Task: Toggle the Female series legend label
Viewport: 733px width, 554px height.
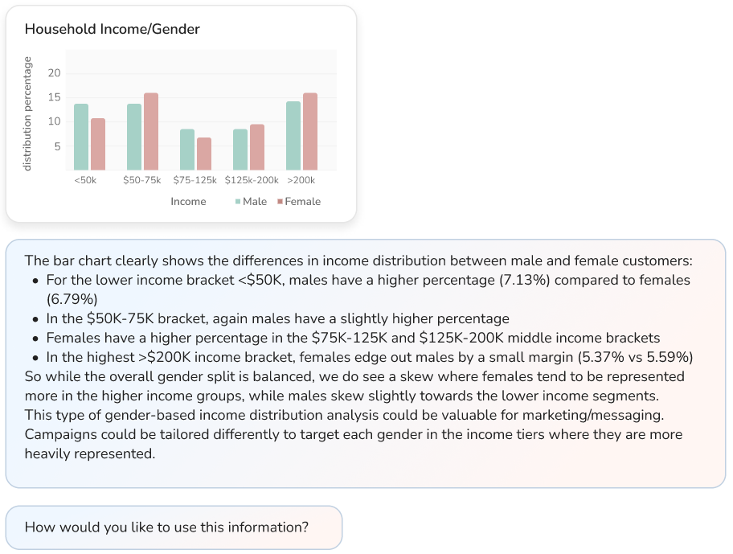Action: pos(303,202)
